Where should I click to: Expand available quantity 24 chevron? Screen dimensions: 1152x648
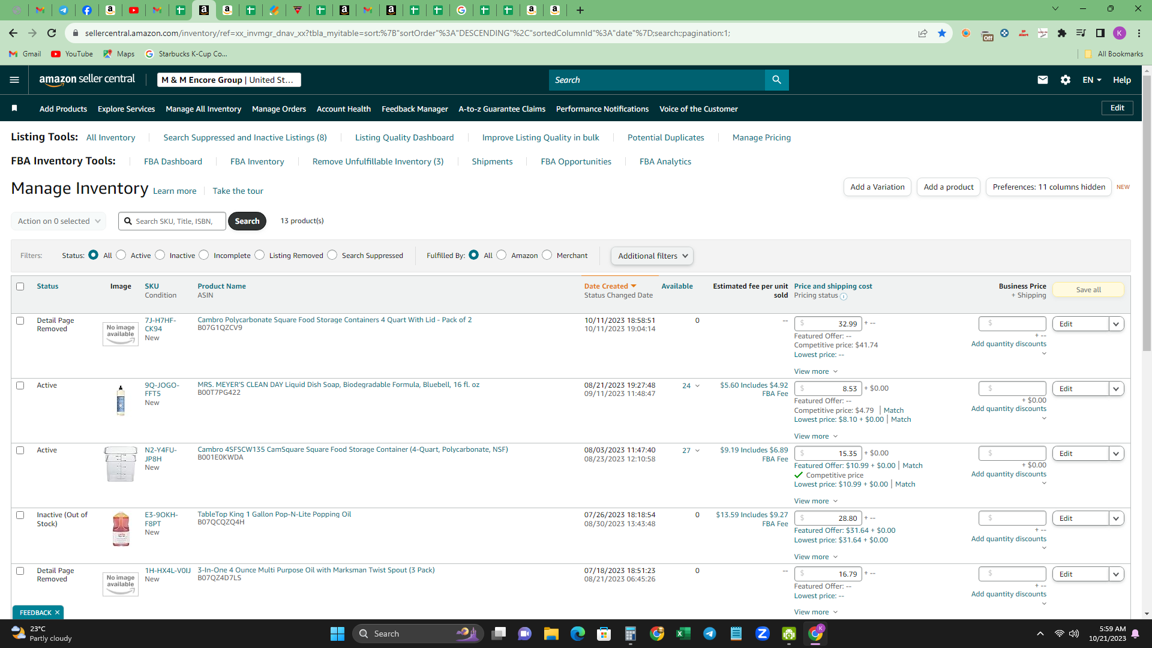click(x=697, y=386)
